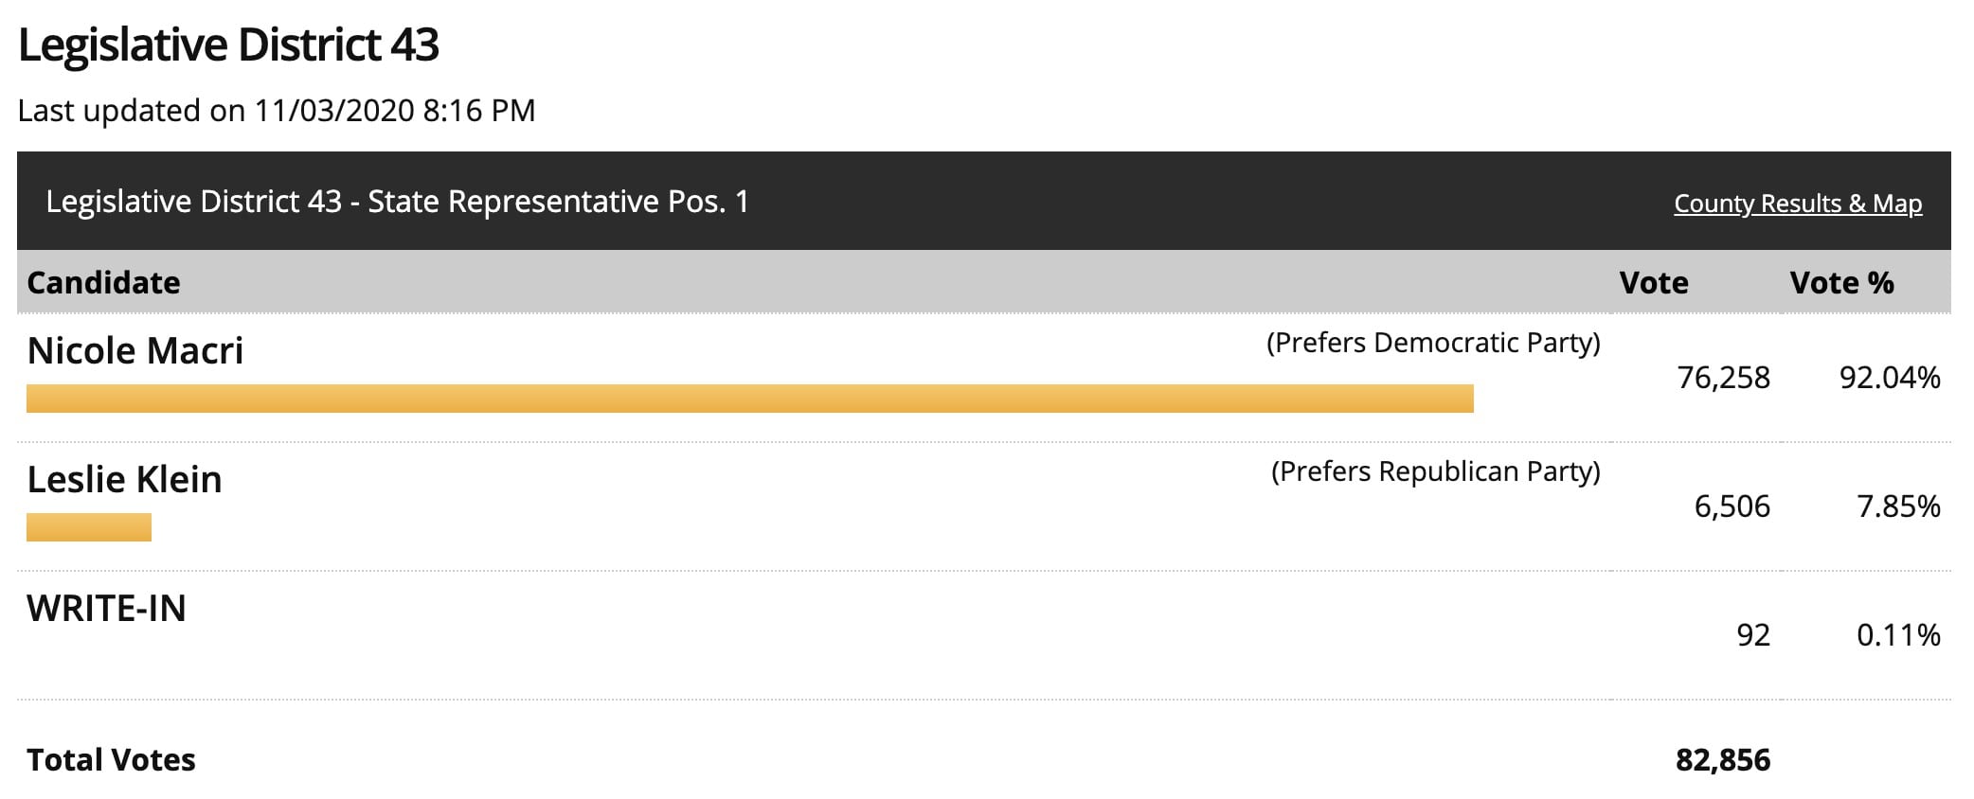1974x799 pixels.
Task: Click the write-in 0.11% percentage
Action: coord(1897,634)
